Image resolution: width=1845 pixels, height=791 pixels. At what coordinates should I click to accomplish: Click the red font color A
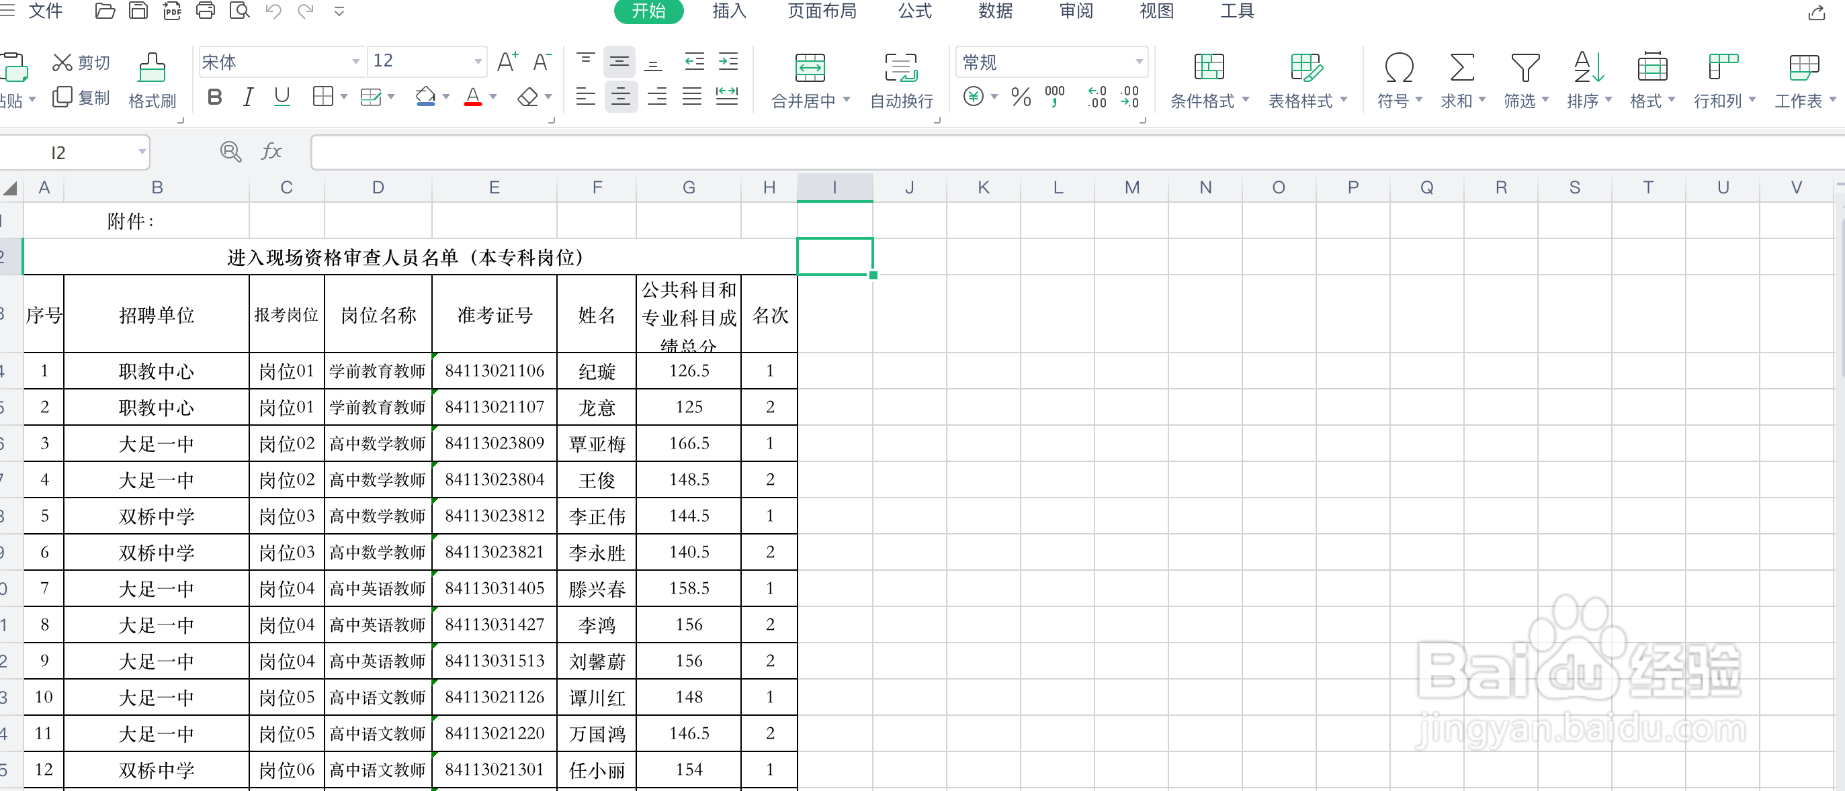pos(473,97)
